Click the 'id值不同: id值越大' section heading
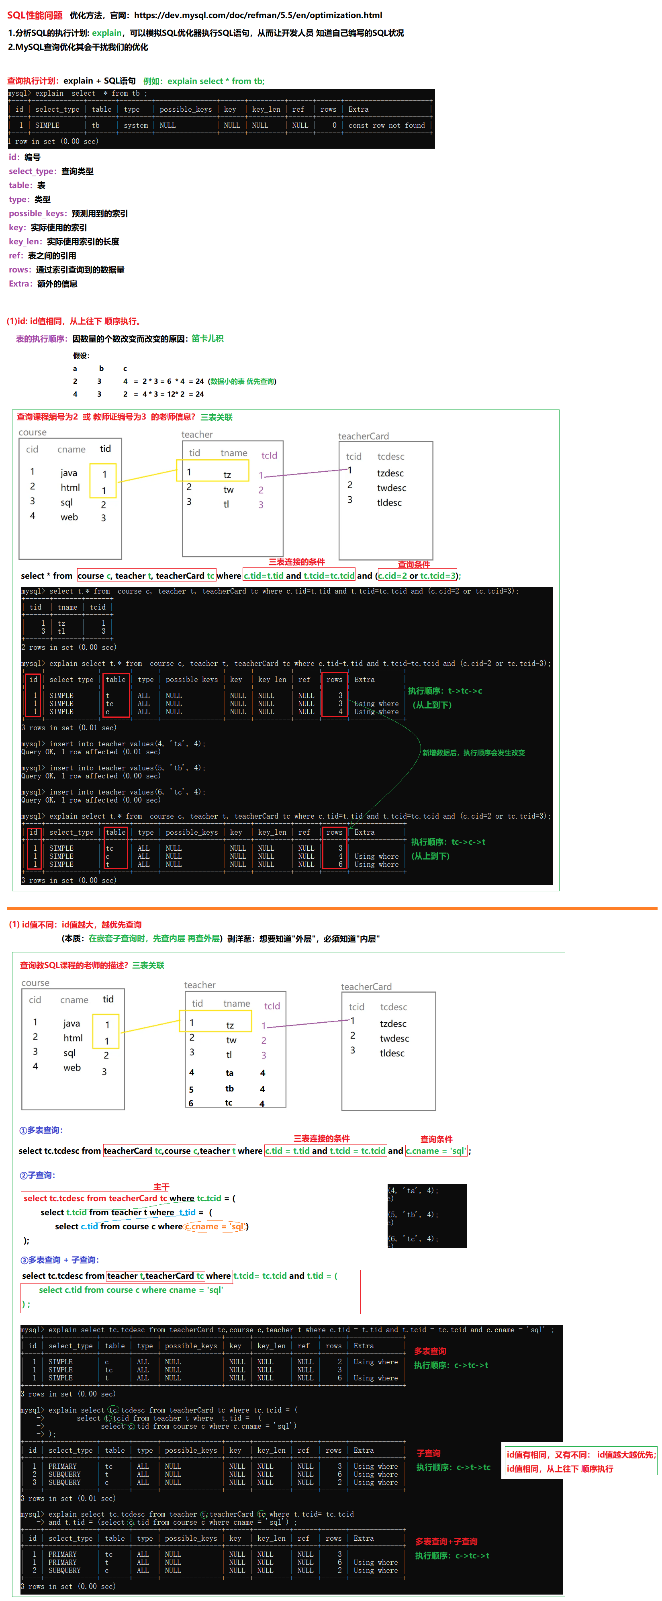The width and height of the screenshot is (662, 1601). coord(75,924)
